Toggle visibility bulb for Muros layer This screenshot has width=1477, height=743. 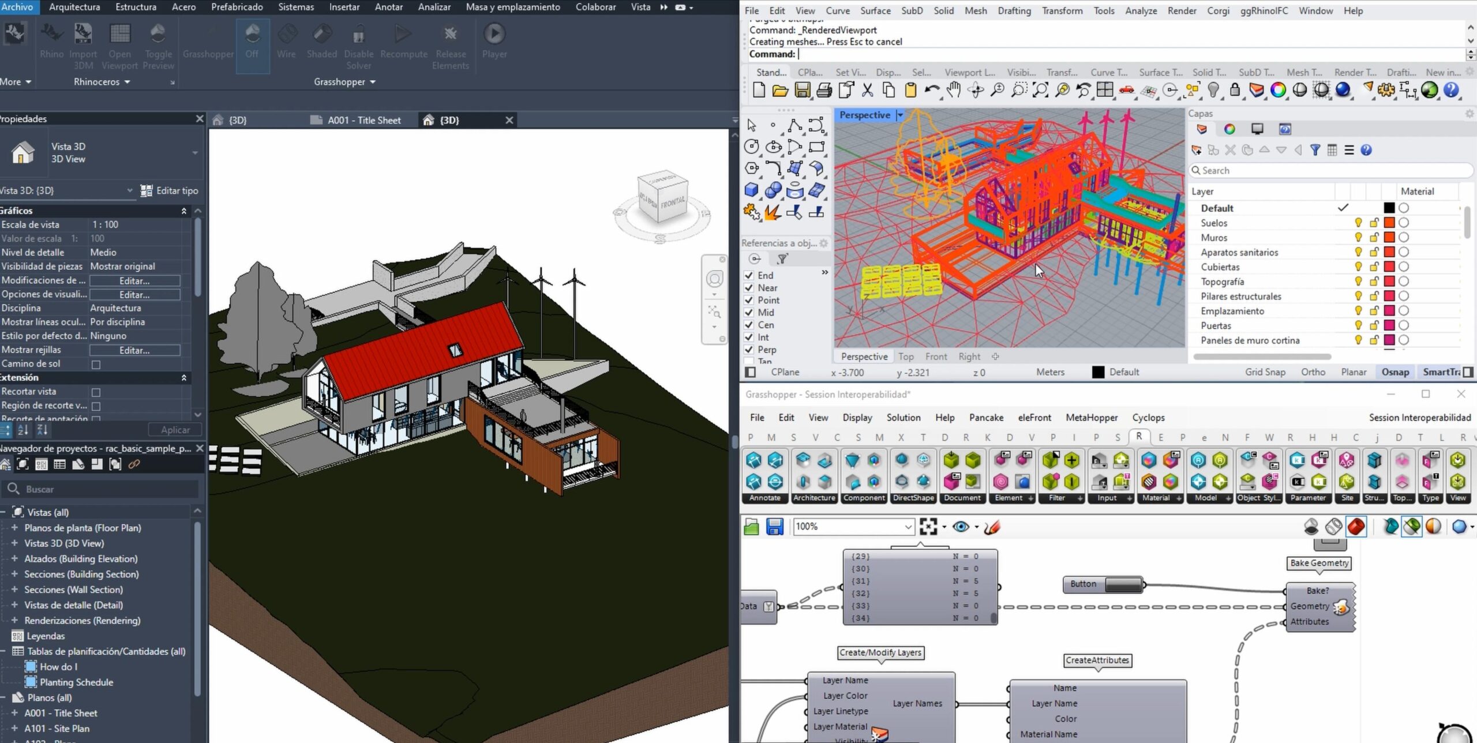(x=1358, y=237)
